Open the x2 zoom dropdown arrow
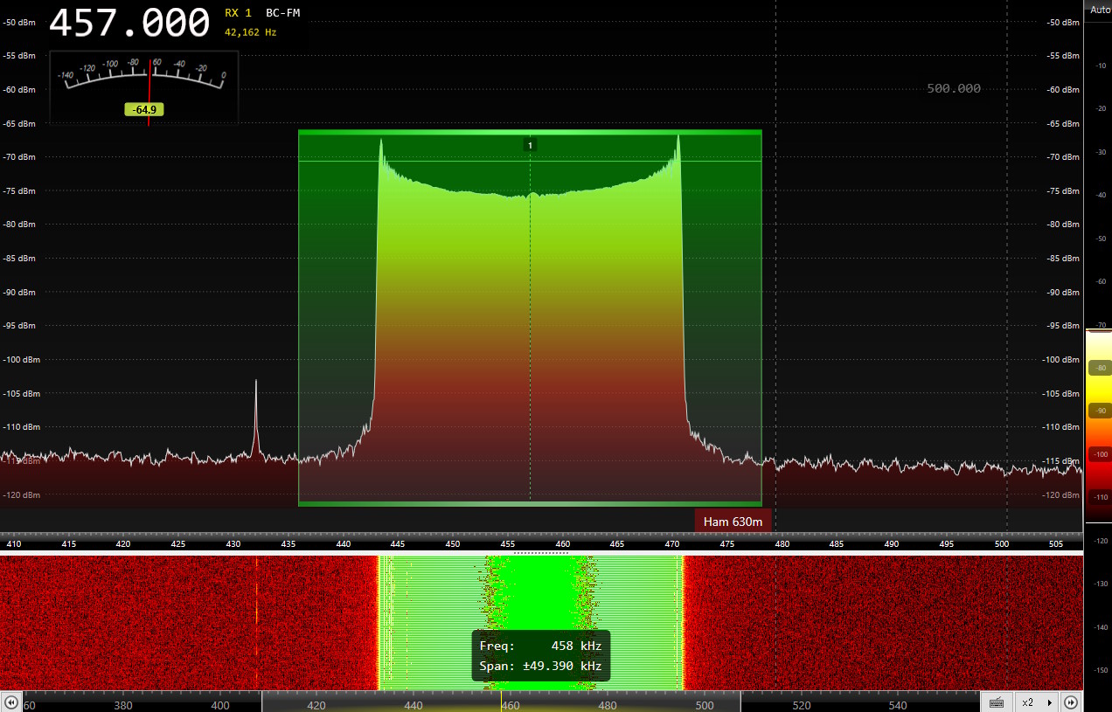The height and width of the screenshot is (712, 1112). 1049,702
